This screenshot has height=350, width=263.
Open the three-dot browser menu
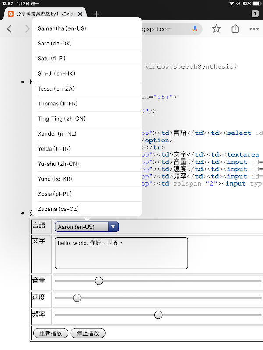click(254, 29)
